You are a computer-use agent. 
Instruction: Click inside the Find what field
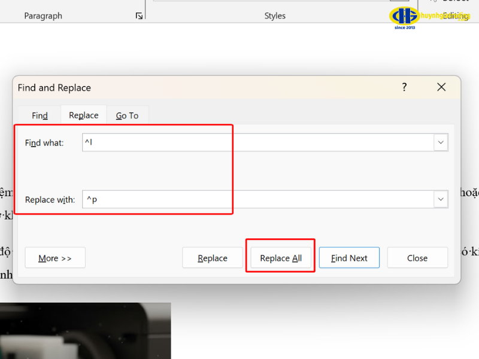(x=257, y=143)
